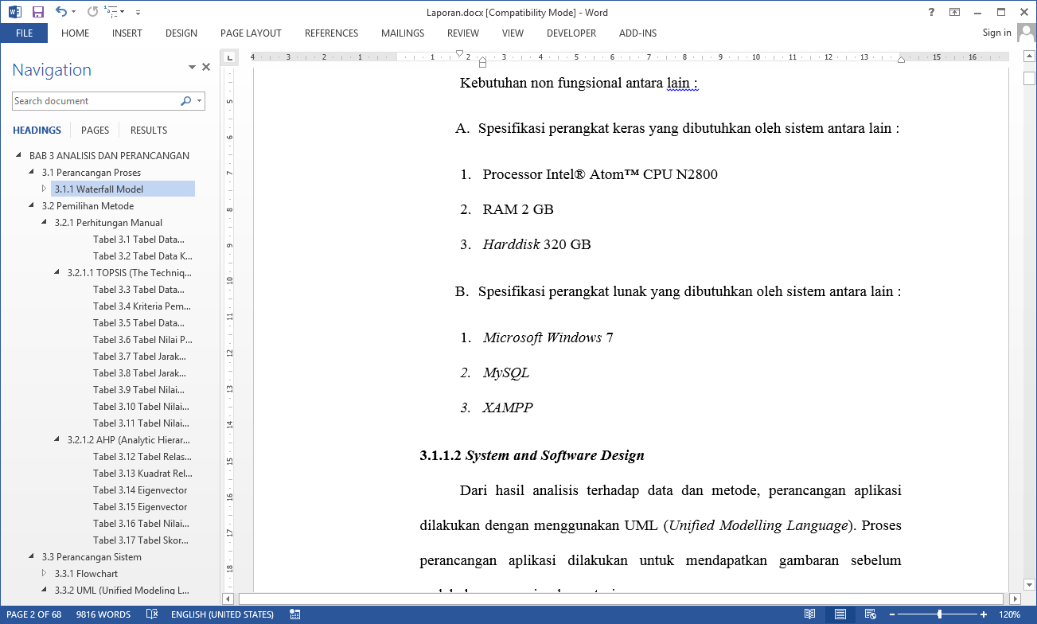Open the REFERENCES ribbon tab
The image size is (1037, 624).
tap(331, 33)
